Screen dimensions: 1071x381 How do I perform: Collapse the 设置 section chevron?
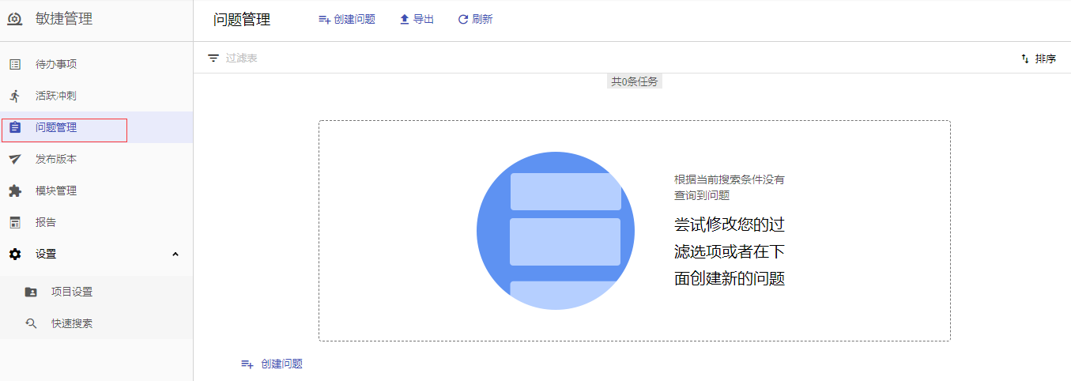coord(175,254)
